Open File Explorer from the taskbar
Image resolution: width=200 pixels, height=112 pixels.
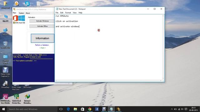point(75,109)
